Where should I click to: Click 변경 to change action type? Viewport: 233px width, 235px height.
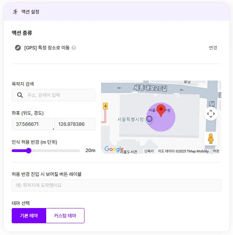213,48
